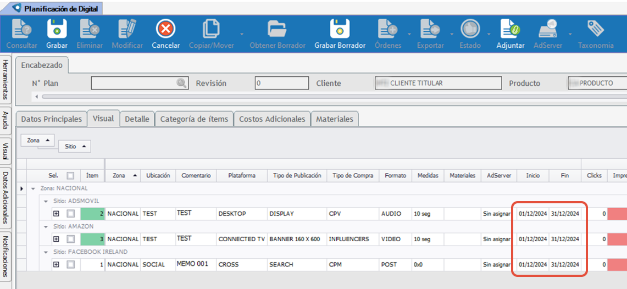Check the selection box for item 3
627x289 pixels.
pos(70,239)
